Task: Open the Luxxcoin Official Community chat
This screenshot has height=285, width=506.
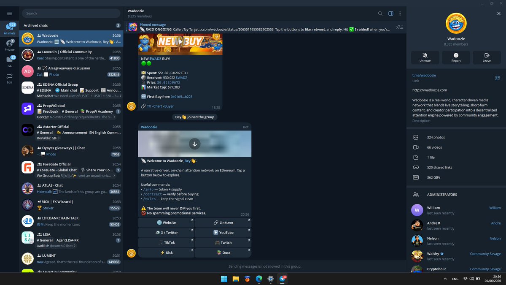Action: pyautogui.click(x=71, y=55)
